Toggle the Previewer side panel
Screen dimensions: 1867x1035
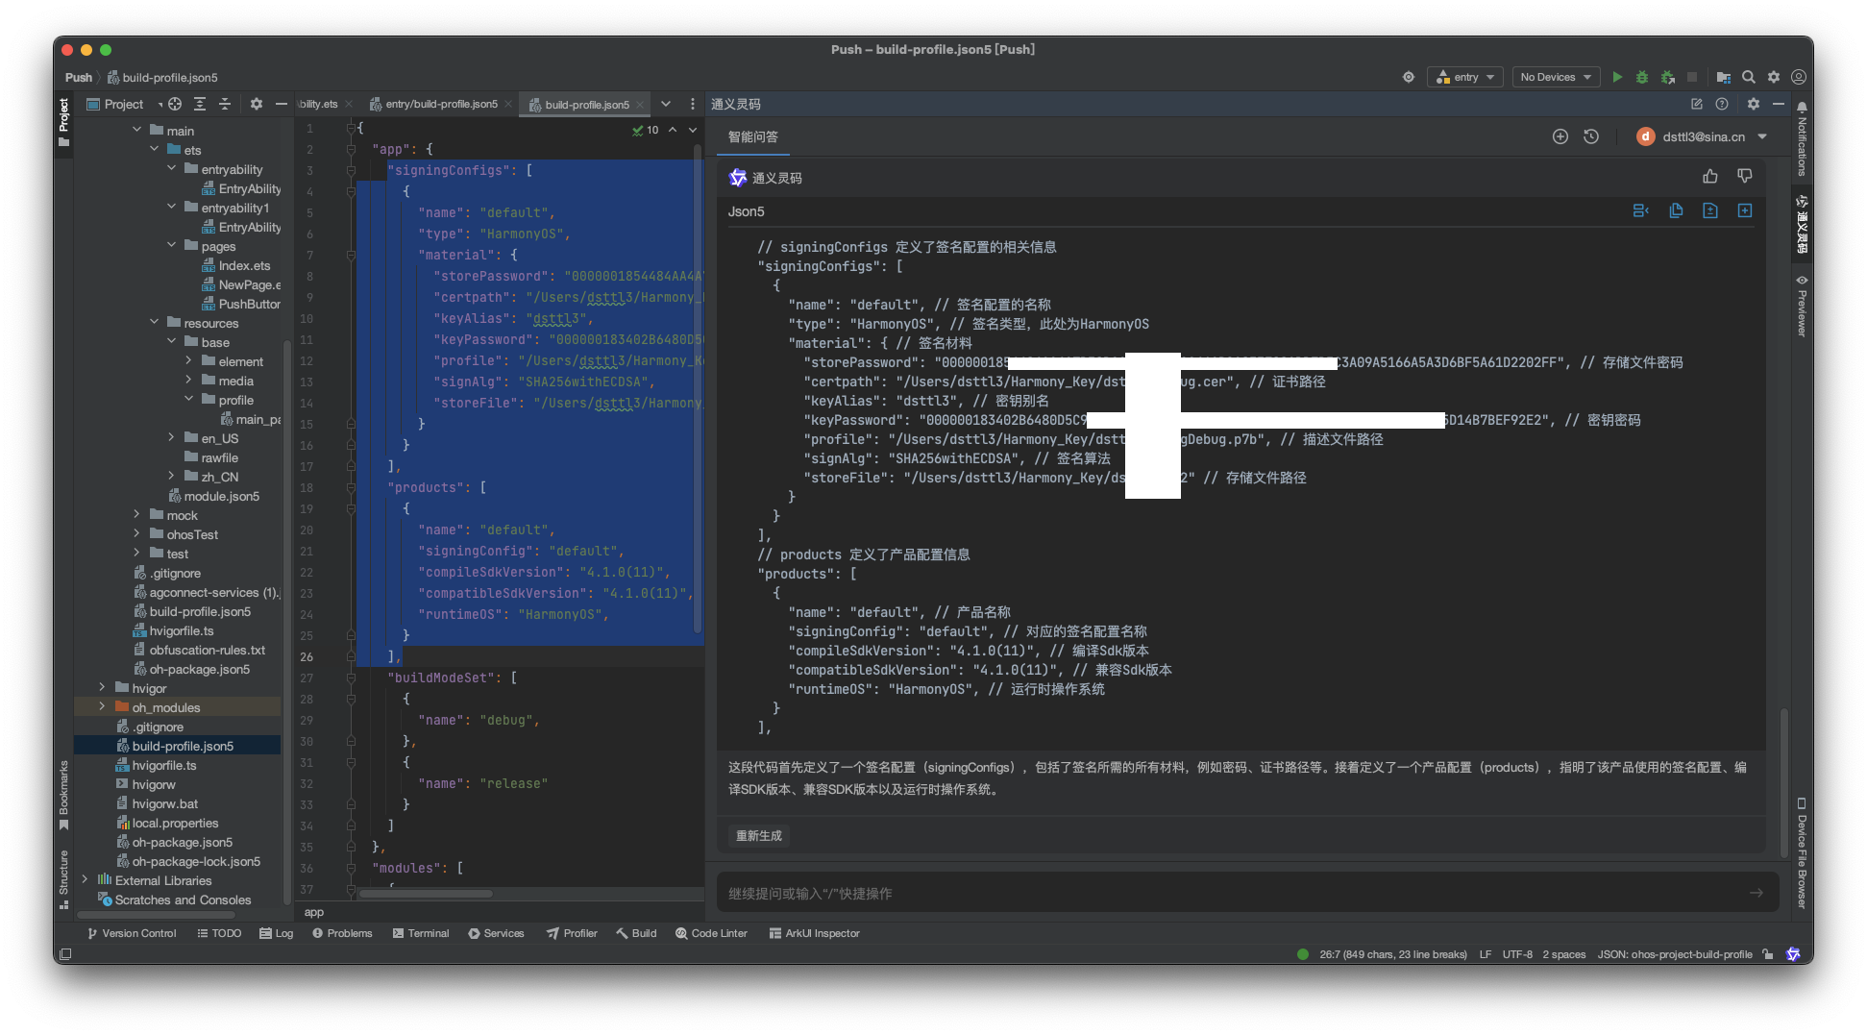tap(1802, 306)
